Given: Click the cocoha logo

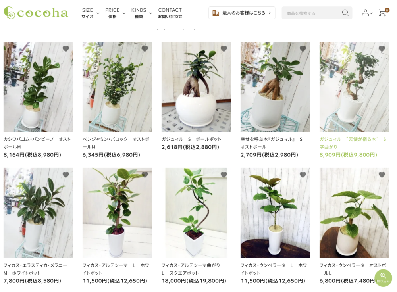Looking at the screenshot, I should click(x=36, y=13).
